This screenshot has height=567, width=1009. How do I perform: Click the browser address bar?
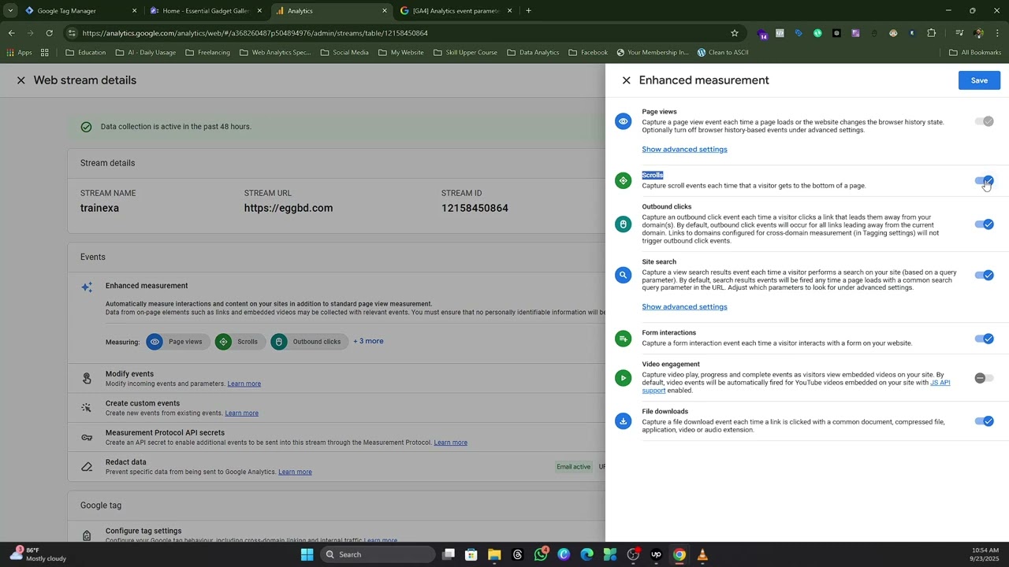tap(402, 33)
